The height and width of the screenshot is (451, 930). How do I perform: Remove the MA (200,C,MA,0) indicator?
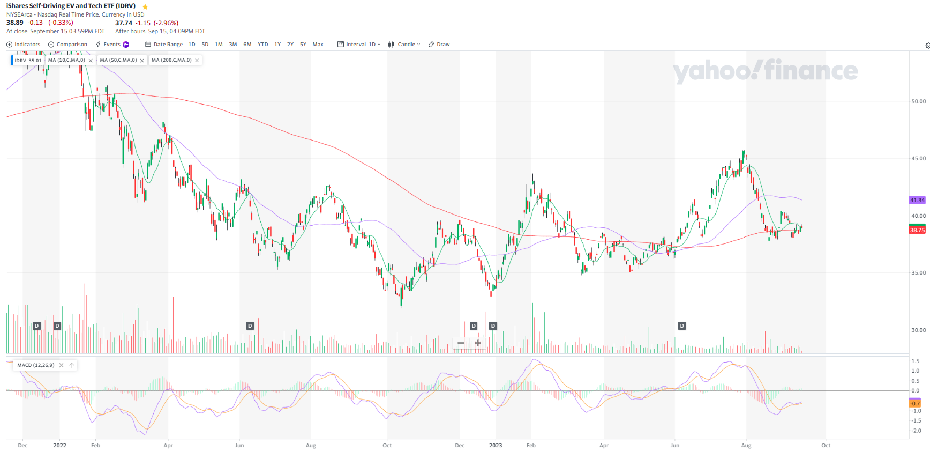click(x=197, y=61)
